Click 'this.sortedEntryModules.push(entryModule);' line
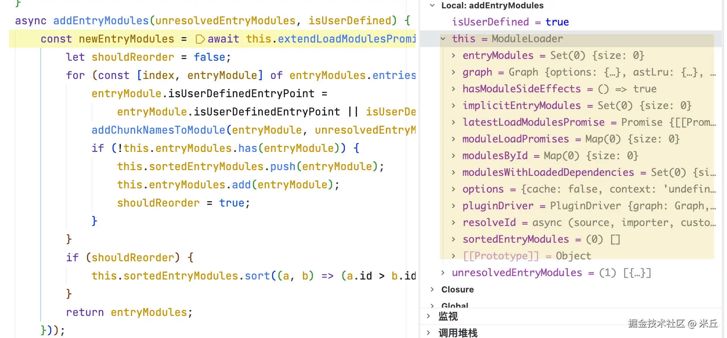The width and height of the screenshot is (727, 338). tap(251, 166)
